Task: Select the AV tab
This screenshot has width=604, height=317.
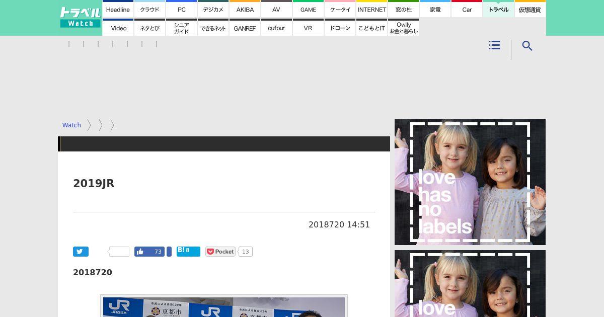Action: 276,9
